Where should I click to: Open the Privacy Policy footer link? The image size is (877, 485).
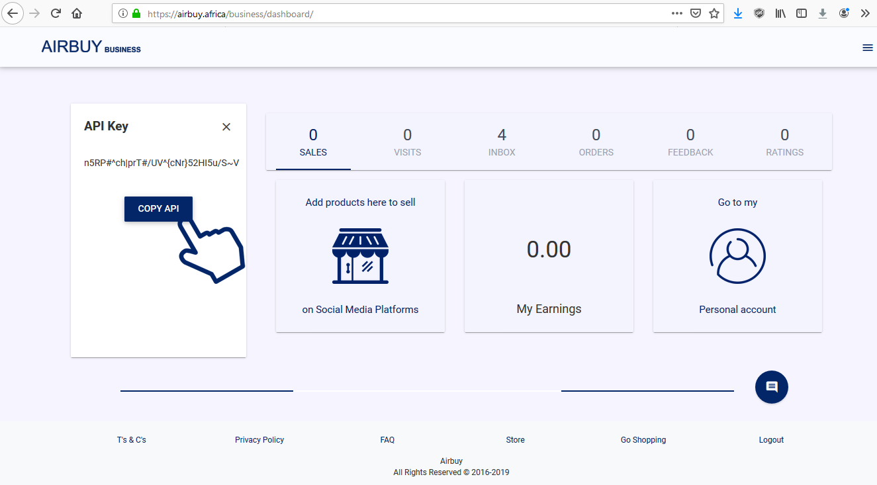click(x=259, y=440)
